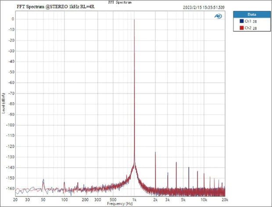Click the Frequency (Hz) axis label

click(x=120, y=203)
